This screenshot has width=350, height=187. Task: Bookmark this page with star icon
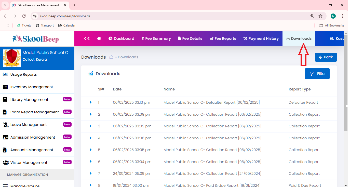(x=320, y=16)
